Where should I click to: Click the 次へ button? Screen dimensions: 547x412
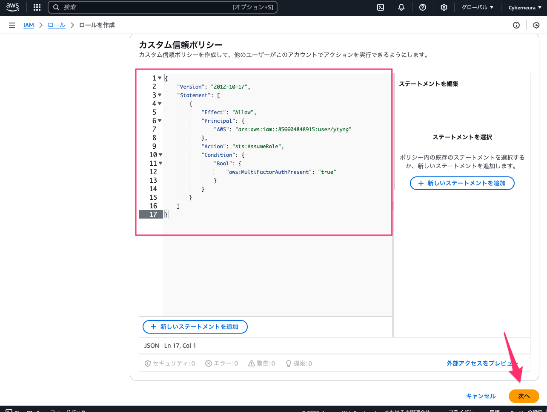pos(524,396)
